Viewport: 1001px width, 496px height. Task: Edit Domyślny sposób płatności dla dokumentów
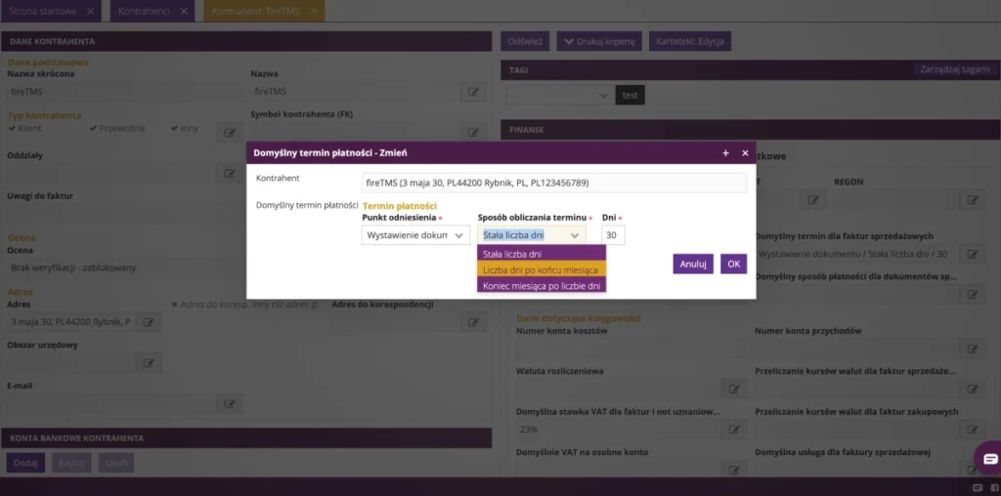(x=972, y=295)
